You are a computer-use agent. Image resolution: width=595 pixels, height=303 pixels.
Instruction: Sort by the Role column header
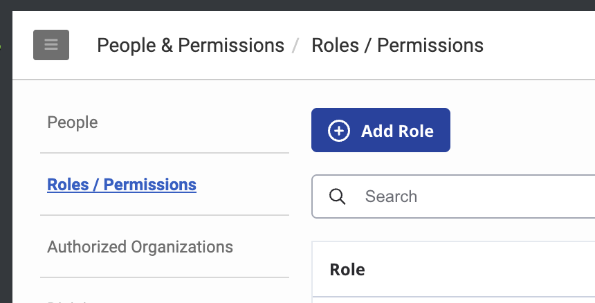click(x=347, y=269)
